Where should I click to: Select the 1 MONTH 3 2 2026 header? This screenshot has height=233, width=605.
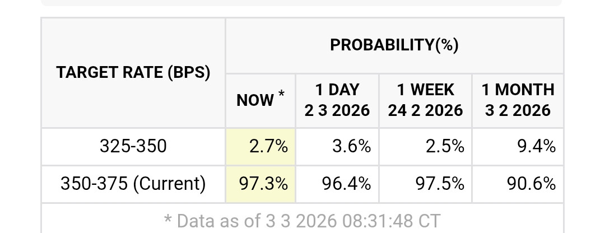click(x=518, y=100)
